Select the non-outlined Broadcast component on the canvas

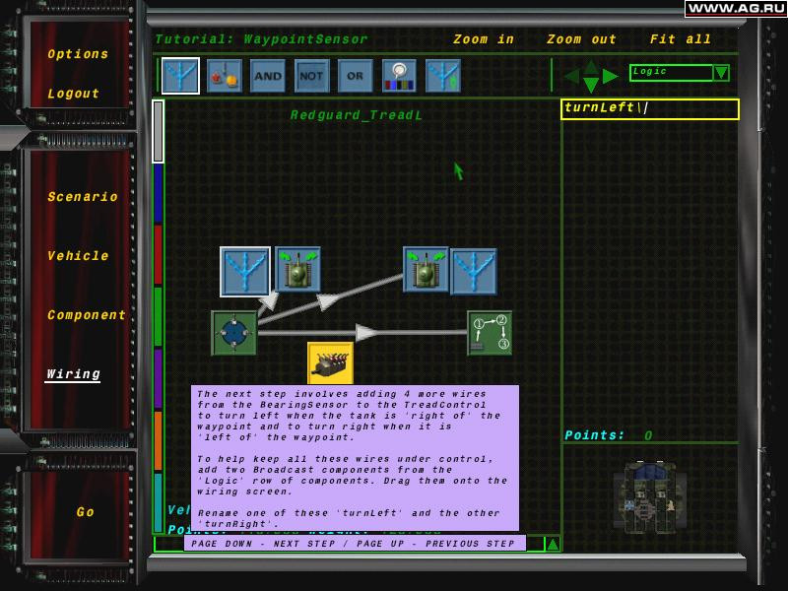[x=474, y=272]
